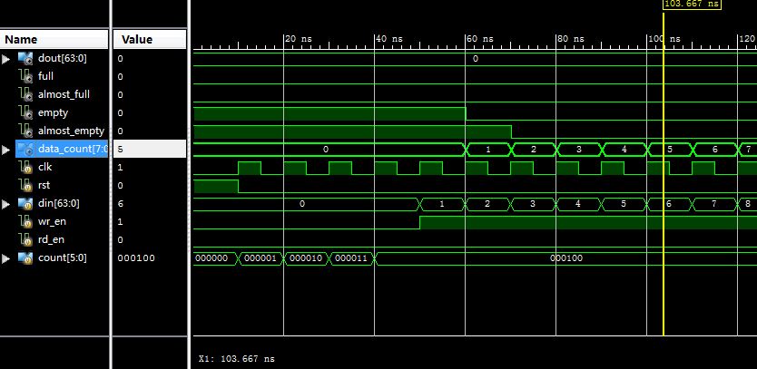757x369 pixels.
Task: Expand the din[63:0] bus signal
Action: pyautogui.click(x=5, y=204)
